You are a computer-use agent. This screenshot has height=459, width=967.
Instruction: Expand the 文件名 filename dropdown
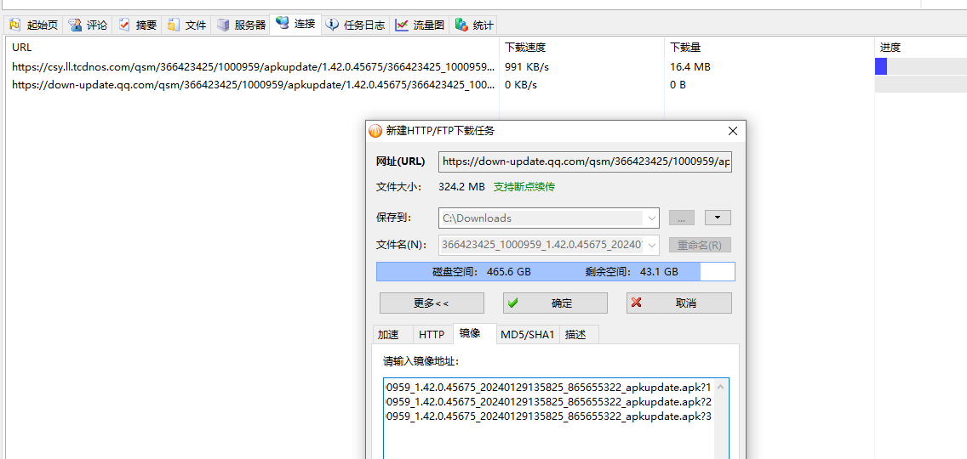[652, 245]
